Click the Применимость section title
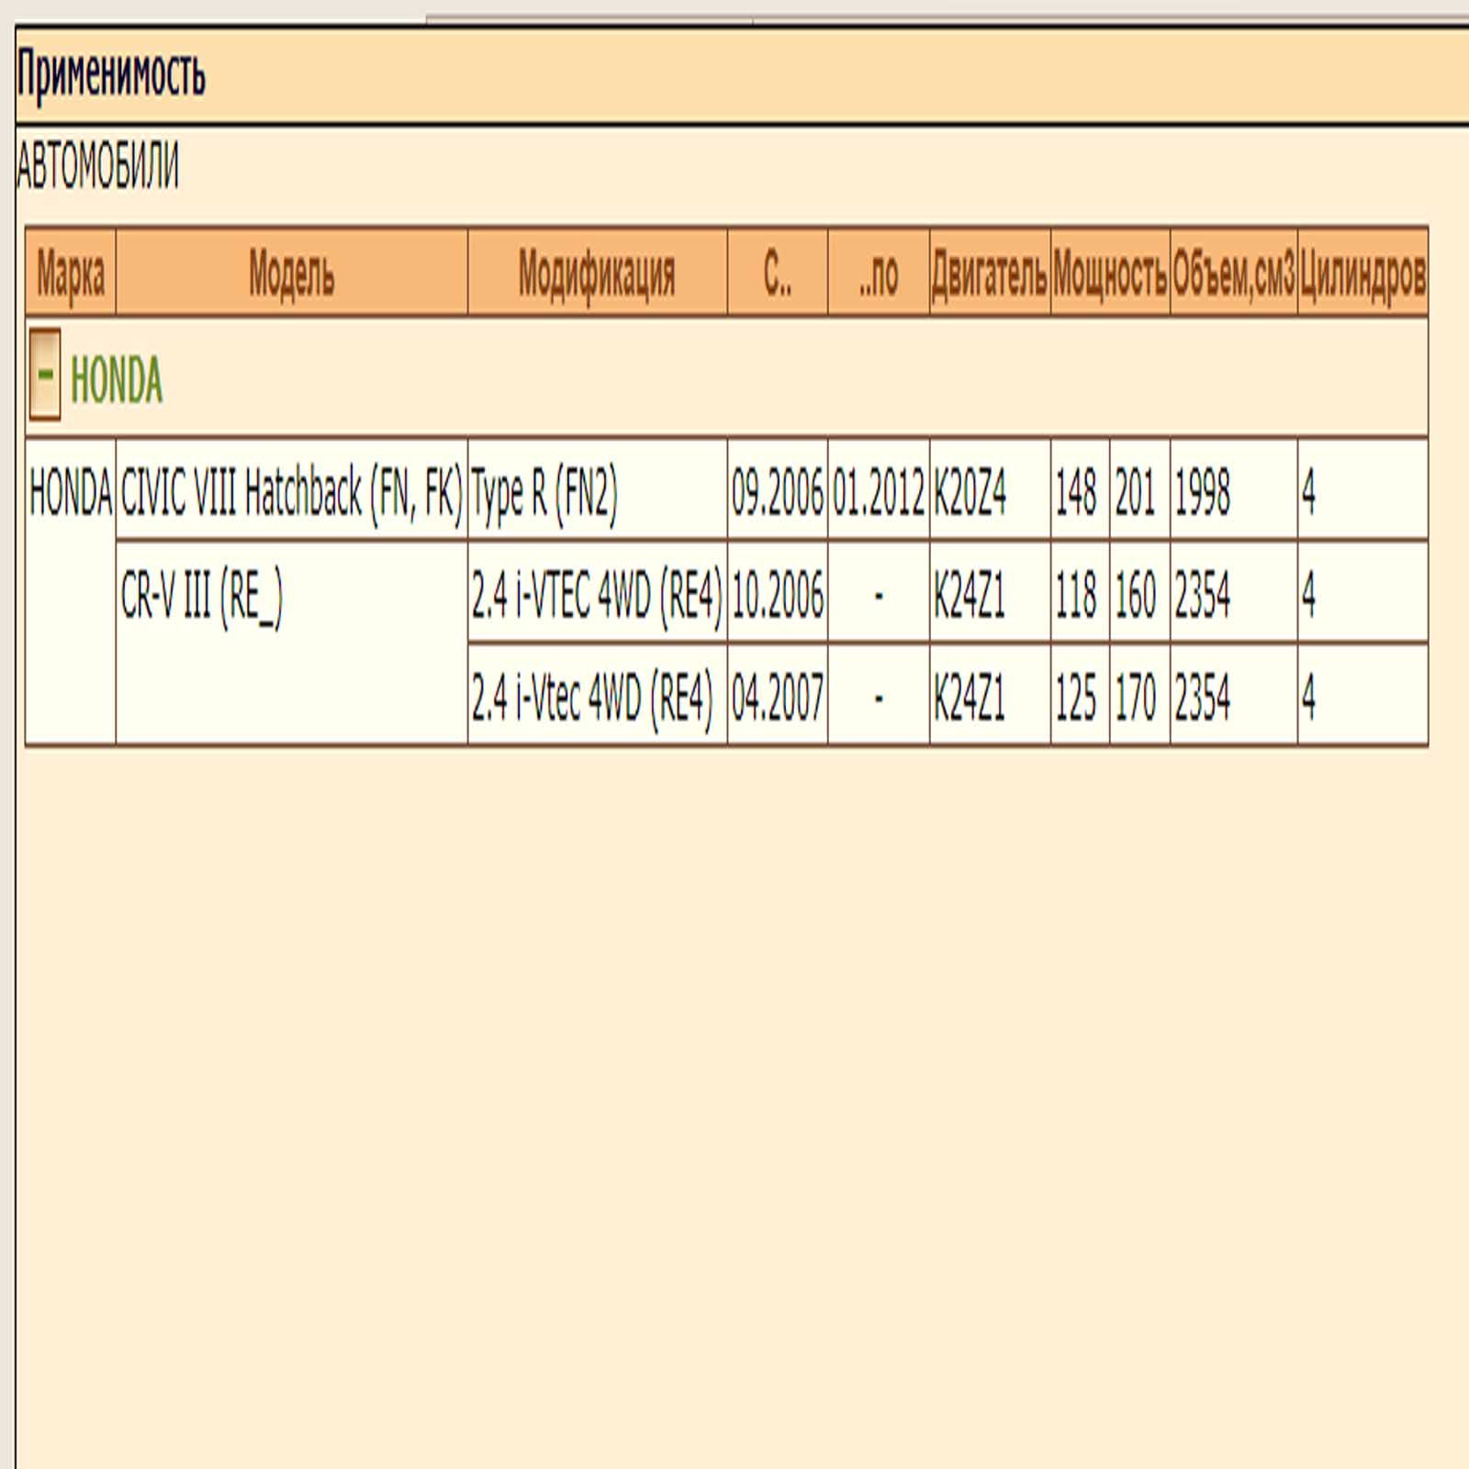 pos(111,74)
